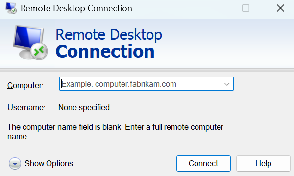Minimize the Remote Desktop Connection window
Screen dimensions: 294x176
point(212,8)
